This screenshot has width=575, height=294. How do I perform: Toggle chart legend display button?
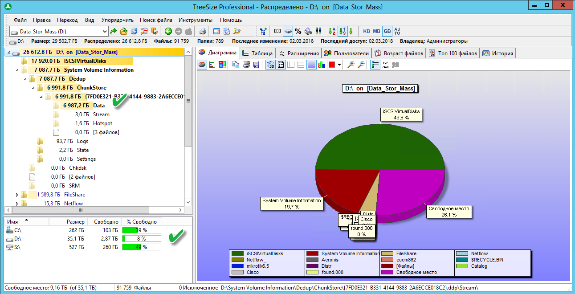tap(281, 65)
